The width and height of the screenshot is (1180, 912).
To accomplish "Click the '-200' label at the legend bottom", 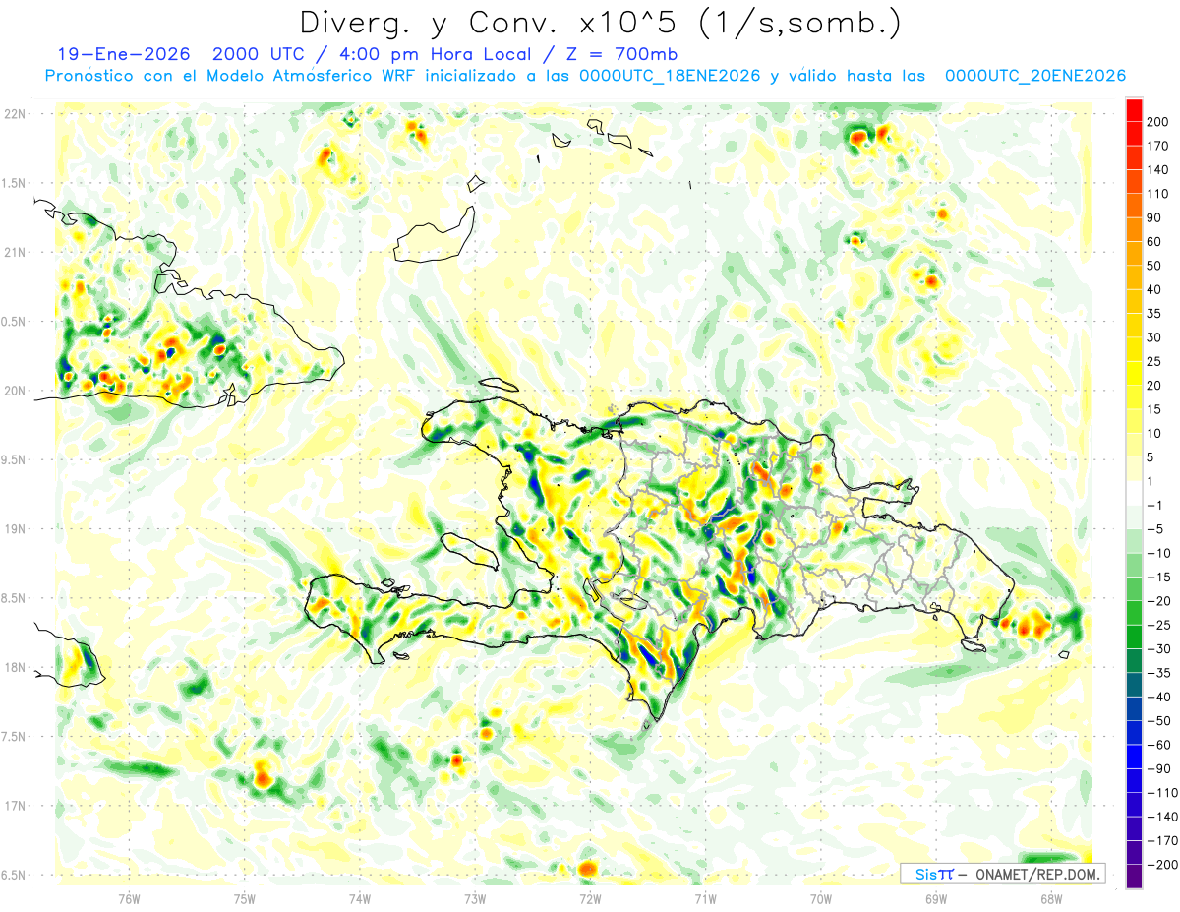I will click(1162, 864).
